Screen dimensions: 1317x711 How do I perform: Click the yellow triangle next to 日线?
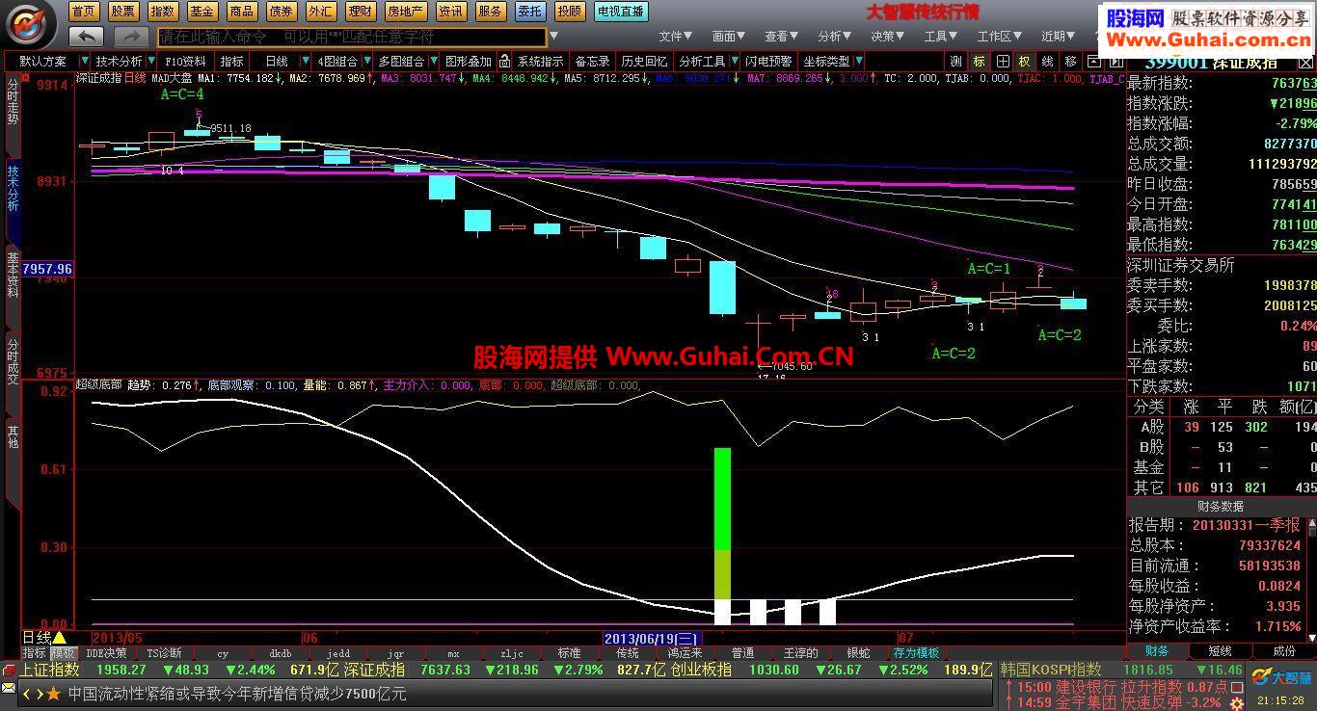60,638
